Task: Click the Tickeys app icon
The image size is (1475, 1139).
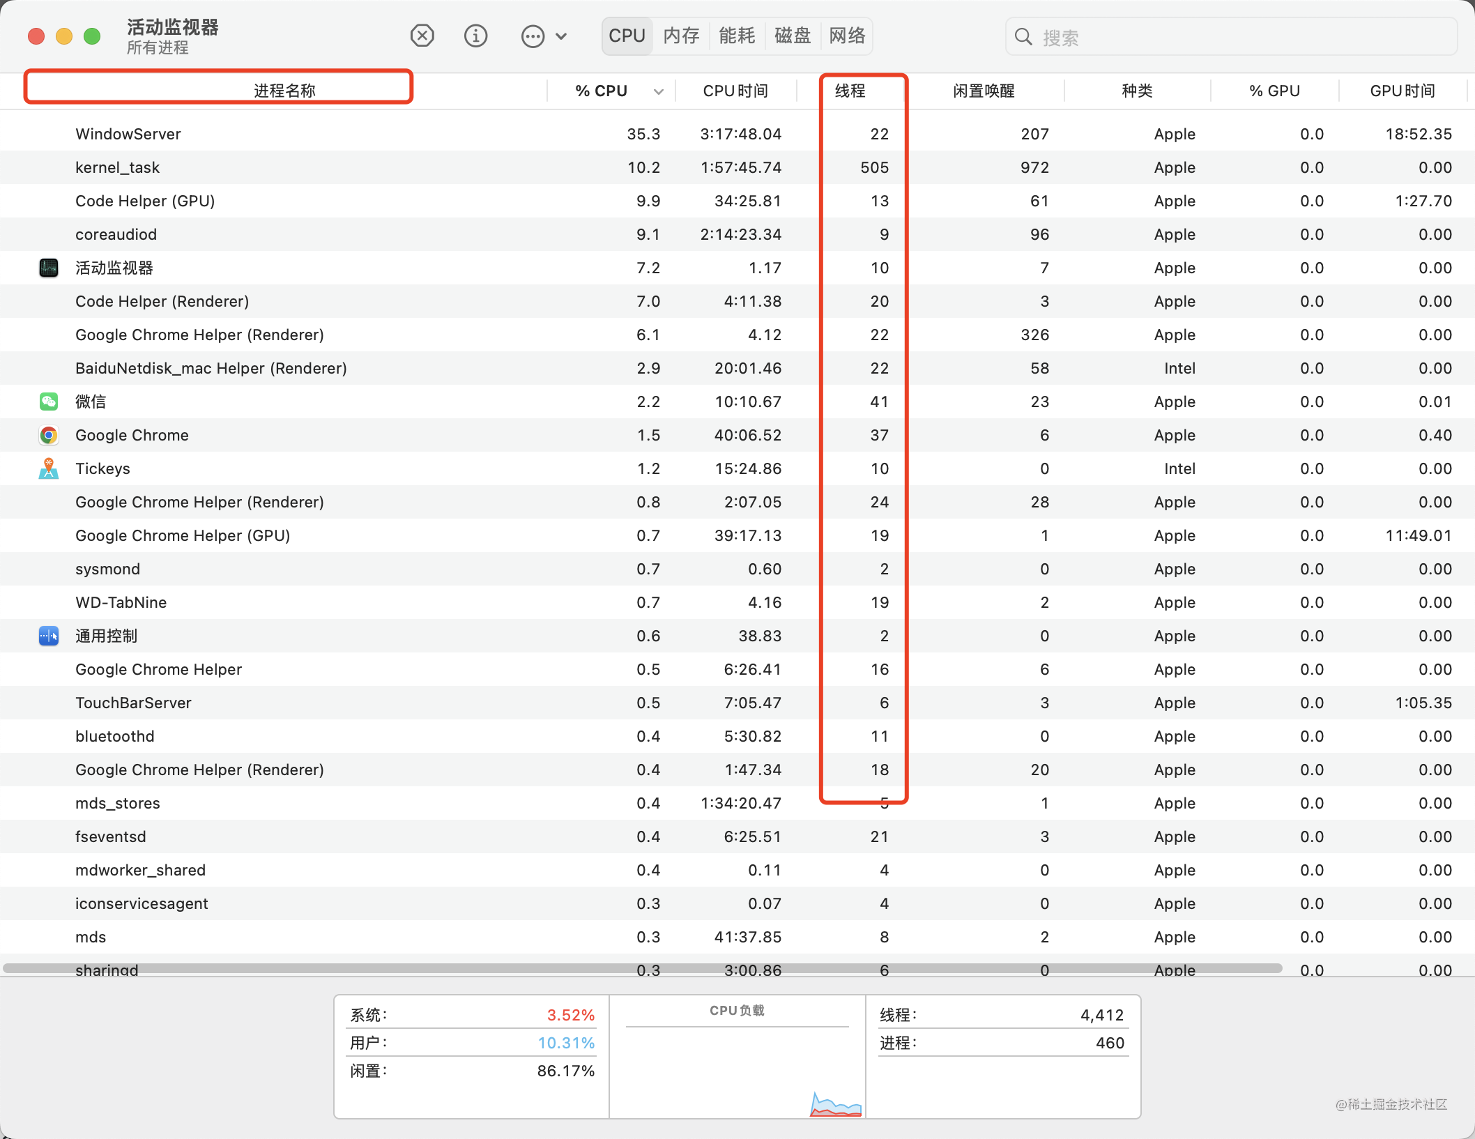Action: tap(49, 468)
